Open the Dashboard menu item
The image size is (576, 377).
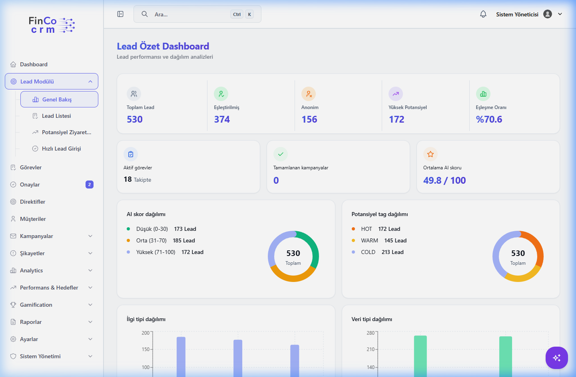click(x=52, y=64)
